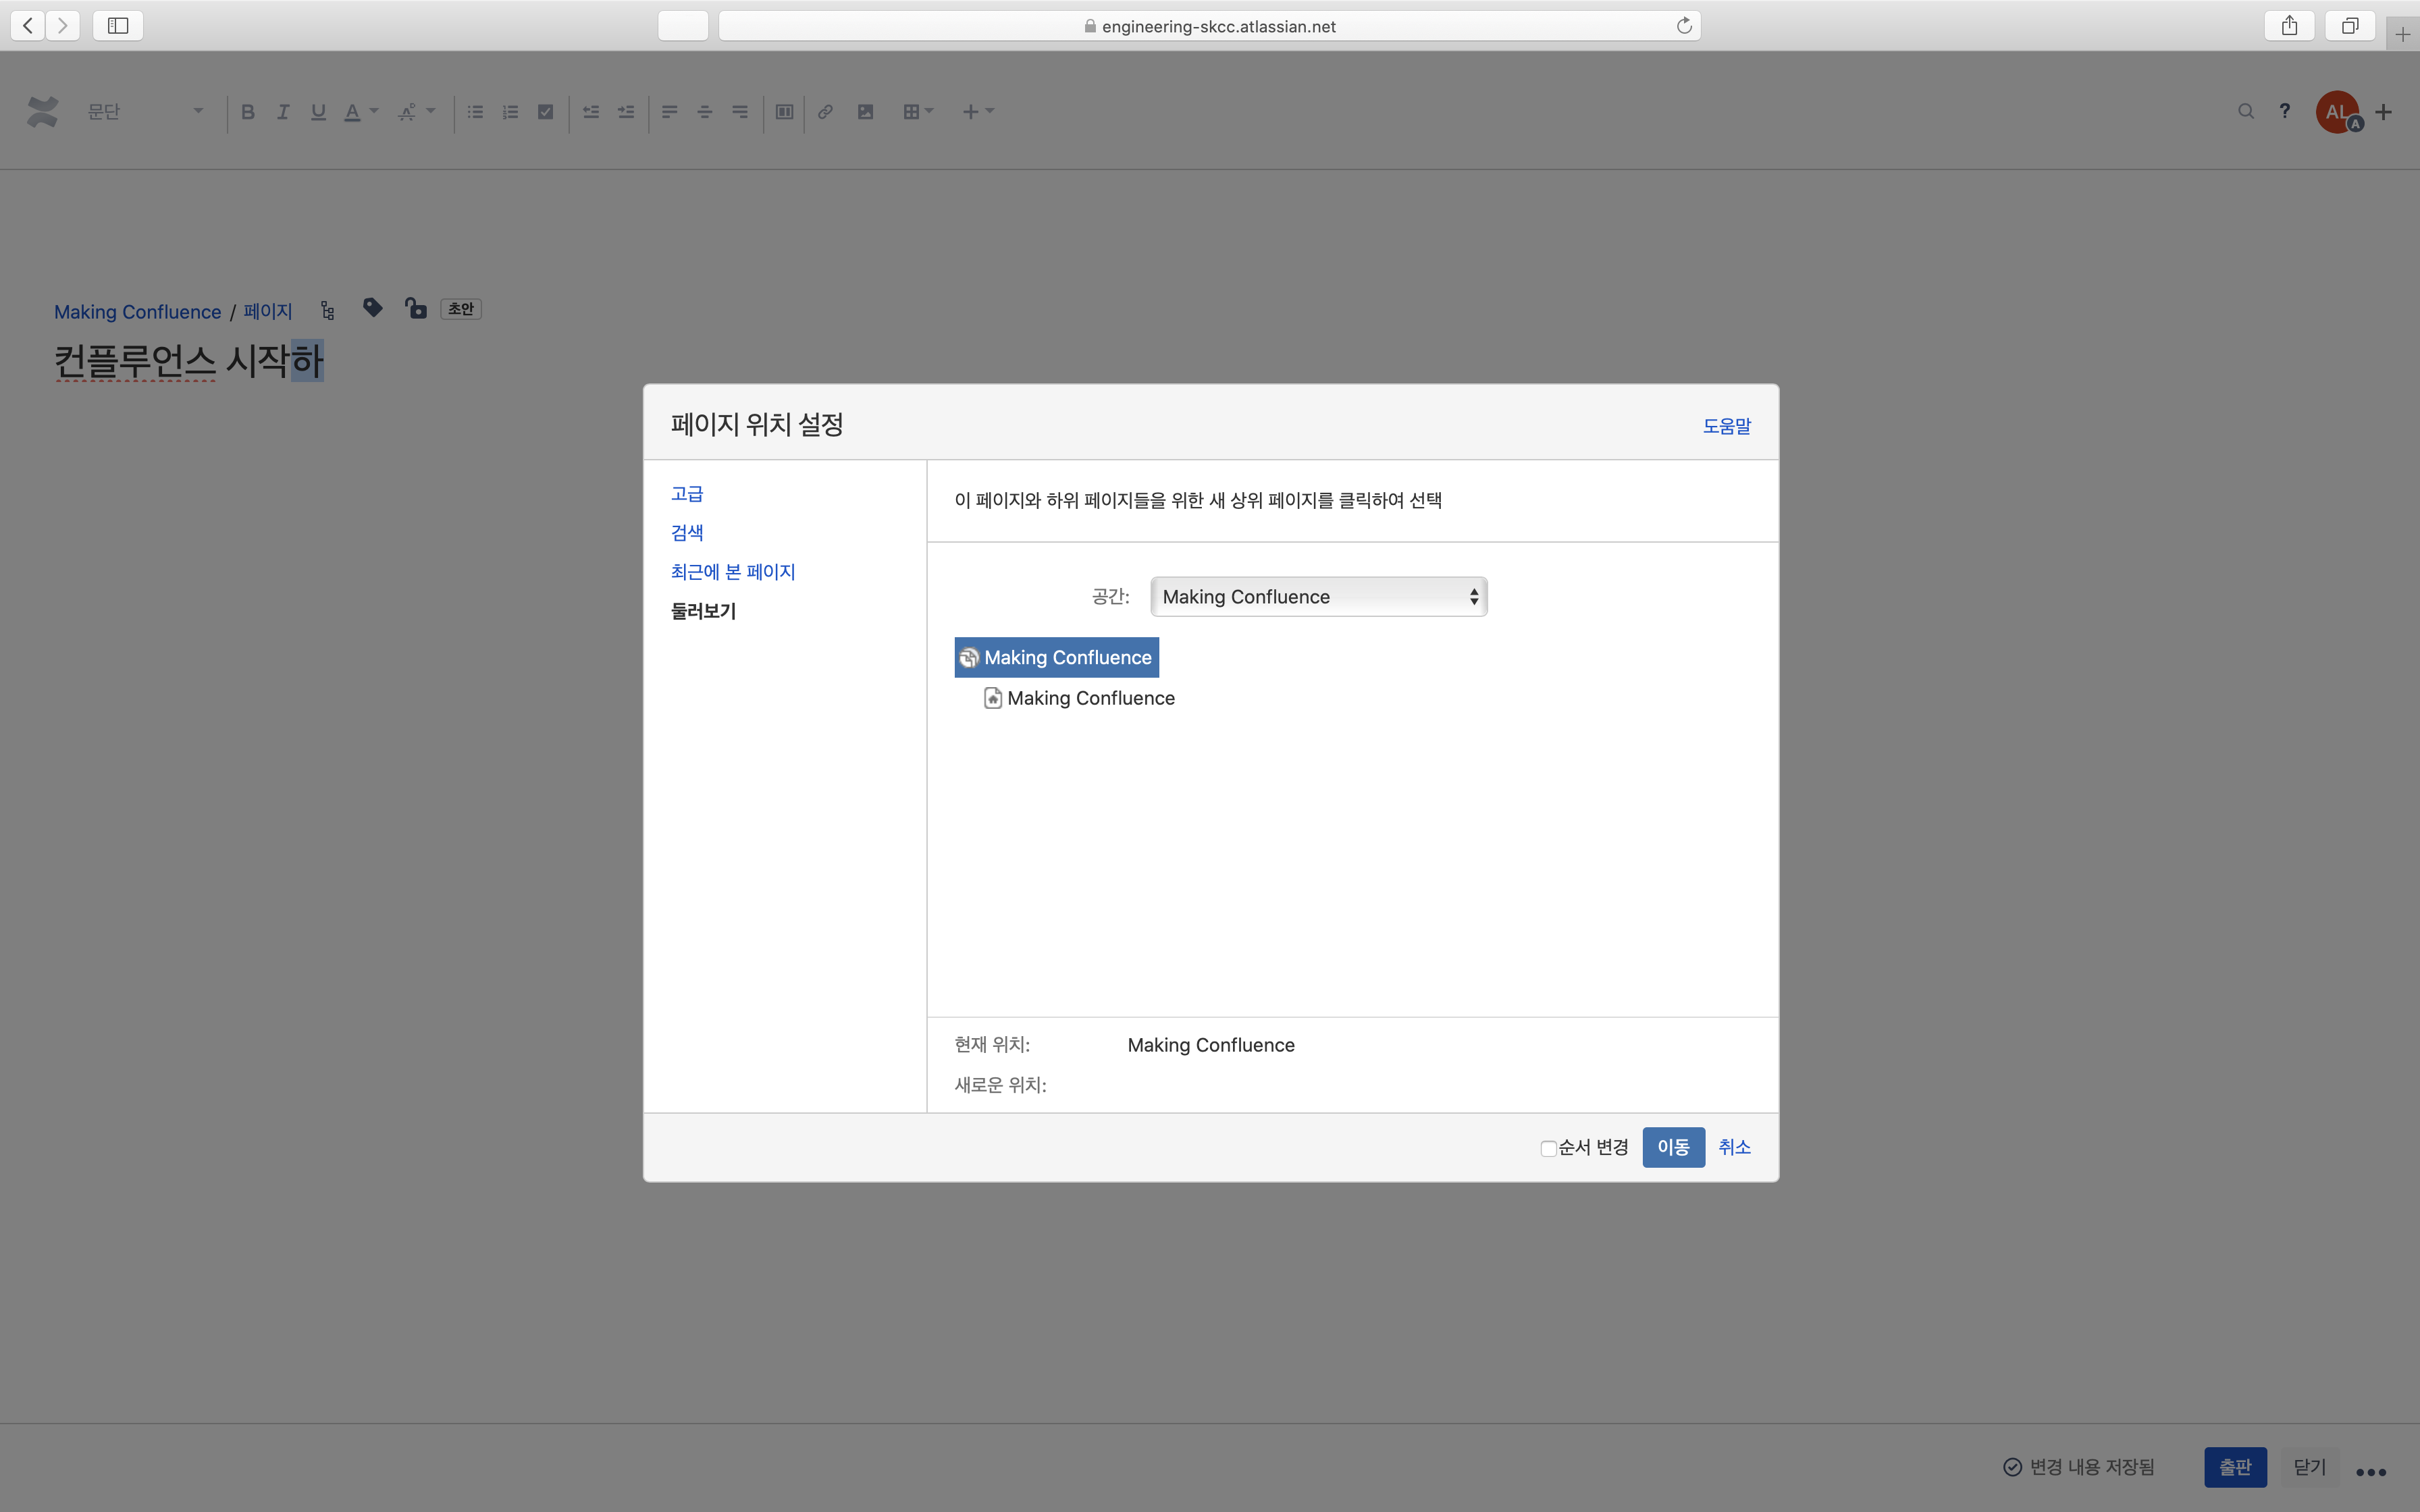Click the invite plus icon next to avatar
2420x1512 pixels.
pyautogui.click(x=2384, y=112)
